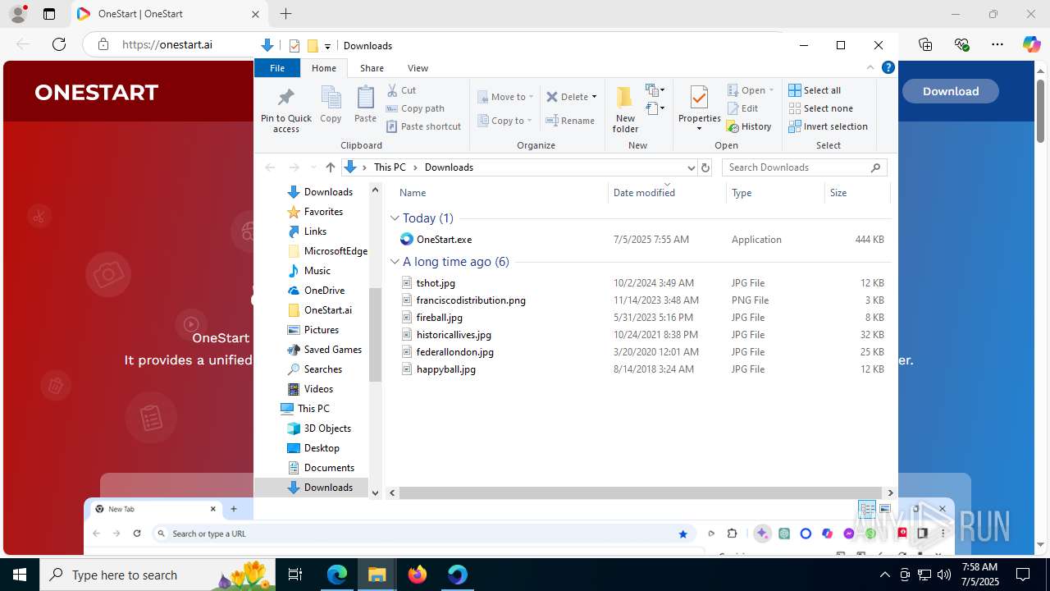Viewport: 1050px width, 591px height.
Task: Open a new Edge tab
Action: pos(285,14)
